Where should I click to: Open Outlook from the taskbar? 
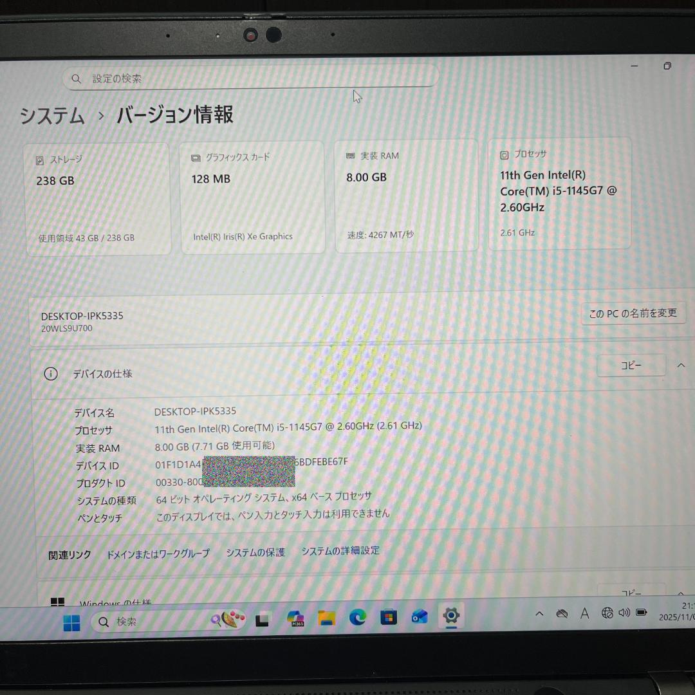point(420,618)
